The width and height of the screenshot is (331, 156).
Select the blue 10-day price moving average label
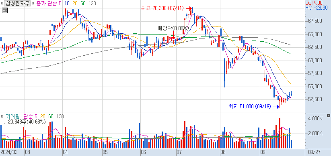click(68, 3)
